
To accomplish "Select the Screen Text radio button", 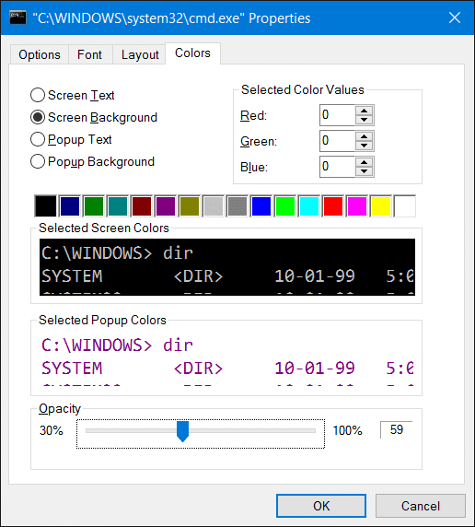I will pyautogui.click(x=72, y=95).
